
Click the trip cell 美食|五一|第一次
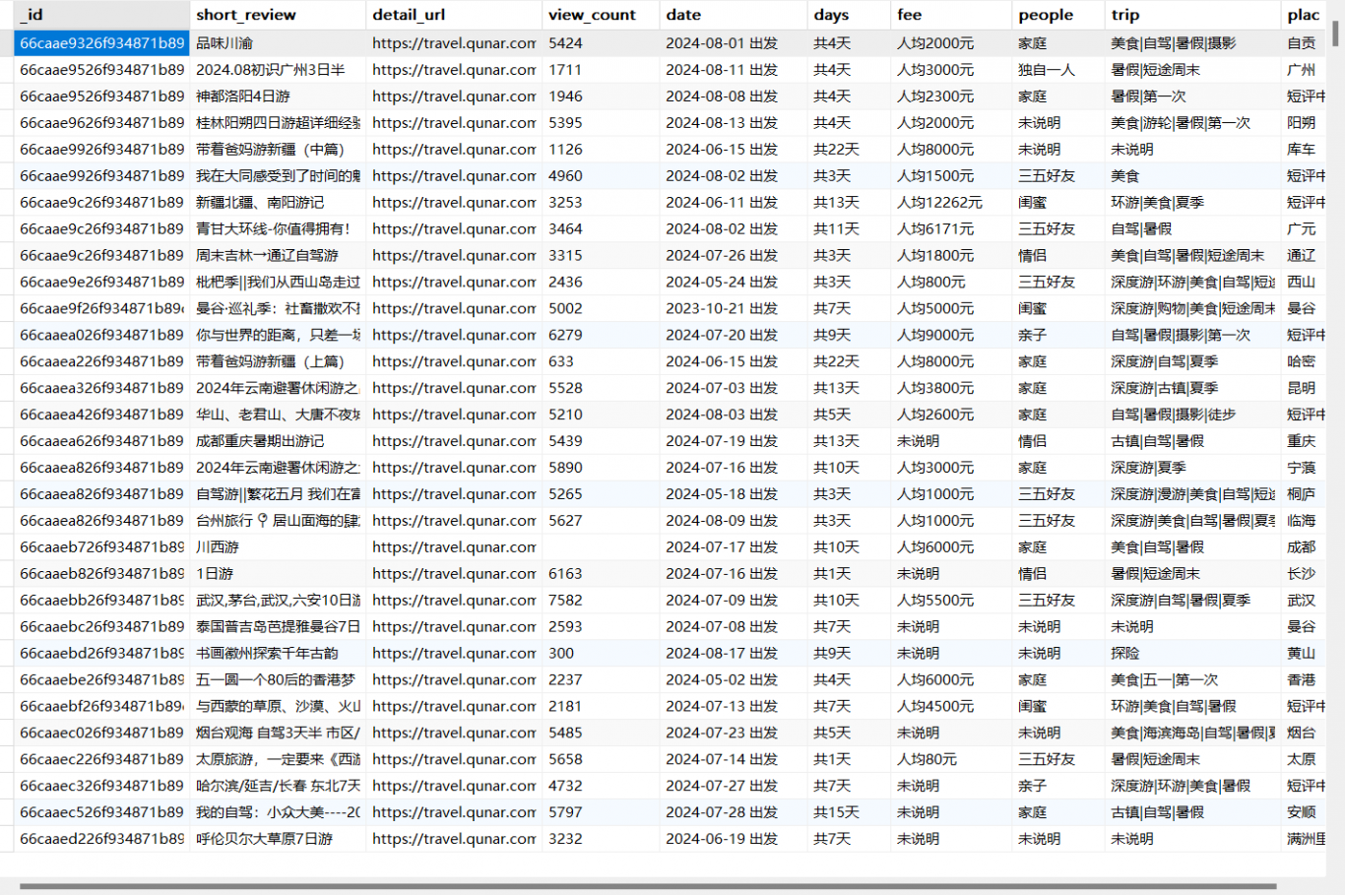1192,679
